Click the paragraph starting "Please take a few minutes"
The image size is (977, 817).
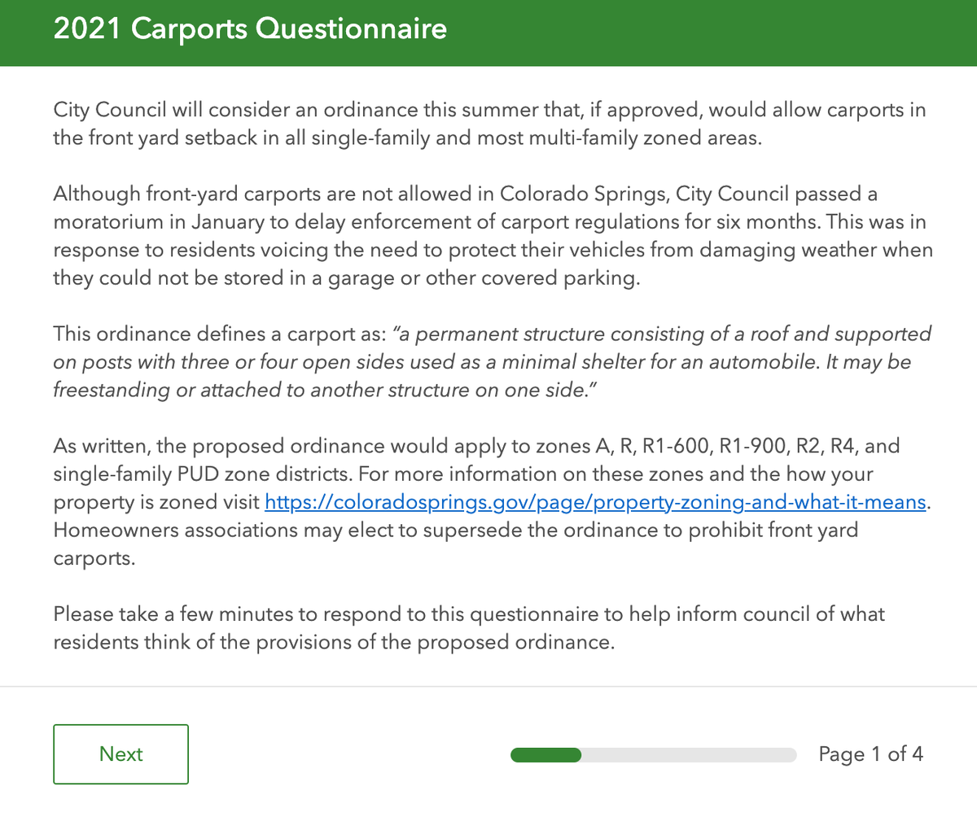tap(468, 628)
